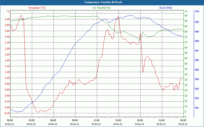Click the '75' humidity axis value
The height and width of the screenshot is (127, 204).
click(x=186, y=37)
